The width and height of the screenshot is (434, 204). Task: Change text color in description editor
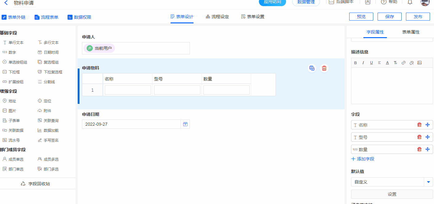[x=387, y=63]
